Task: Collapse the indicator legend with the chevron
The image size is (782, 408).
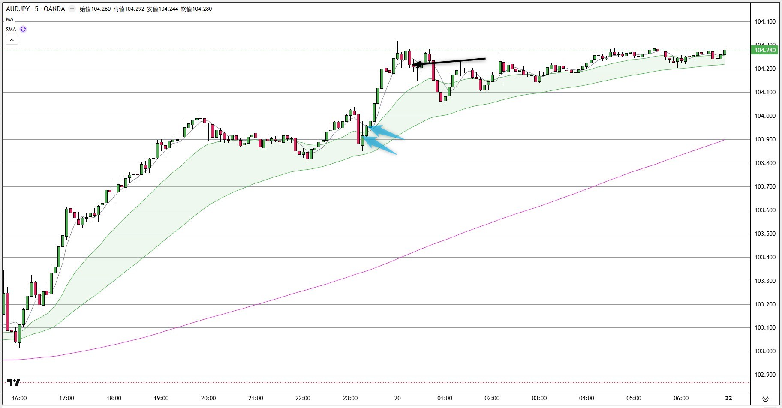Action: tap(12, 40)
